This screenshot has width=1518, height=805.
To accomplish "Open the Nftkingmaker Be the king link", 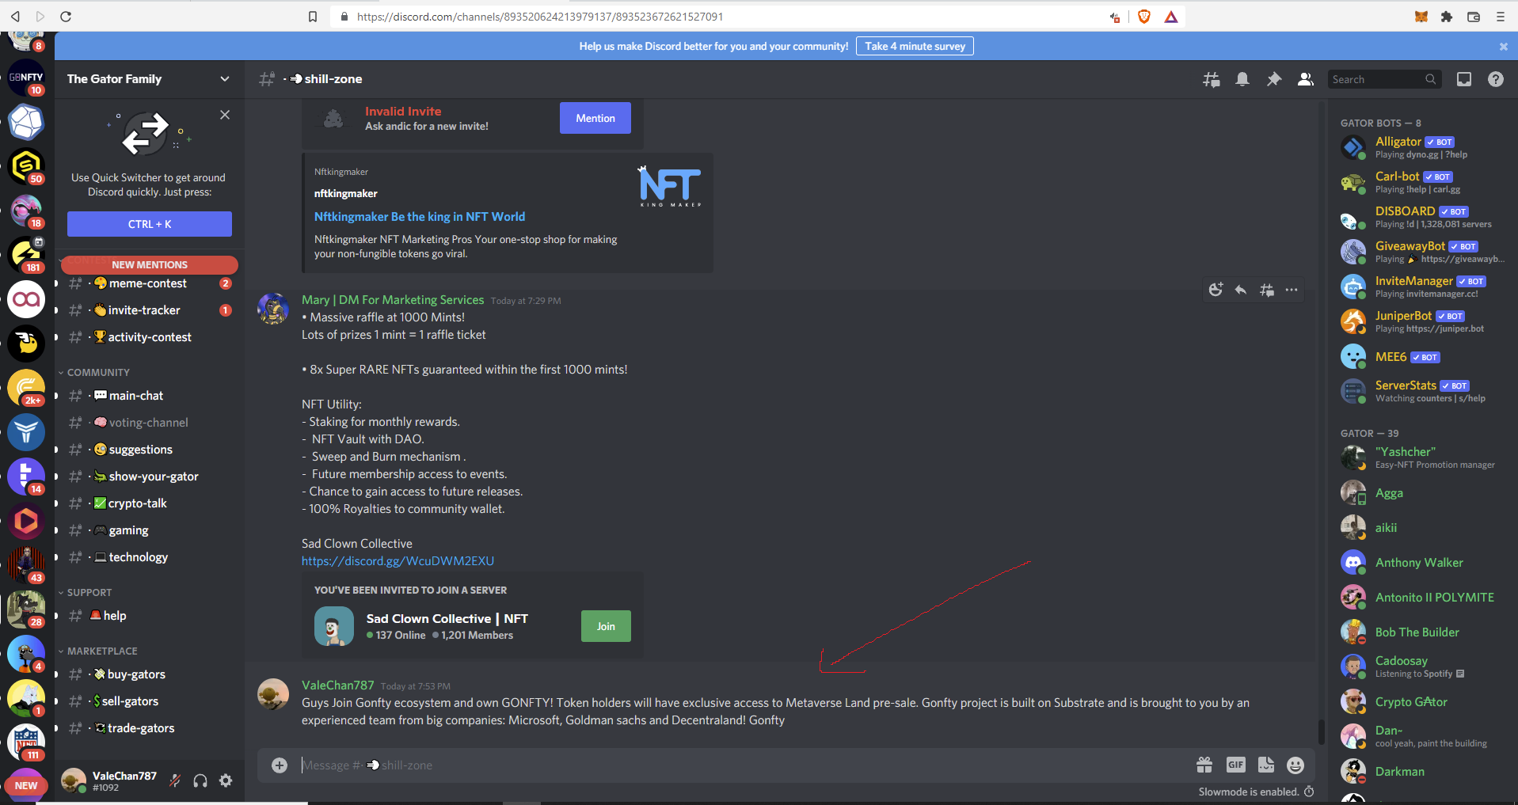I will (x=420, y=217).
